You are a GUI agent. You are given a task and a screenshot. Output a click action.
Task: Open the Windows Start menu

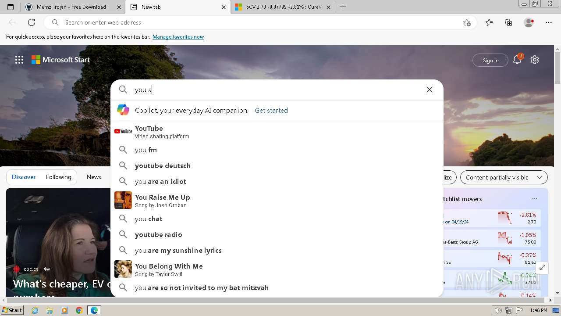tap(12, 310)
